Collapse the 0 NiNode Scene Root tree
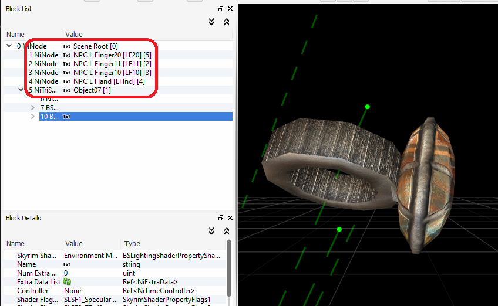The width and height of the screenshot is (498, 306). [x=9, y=46]
